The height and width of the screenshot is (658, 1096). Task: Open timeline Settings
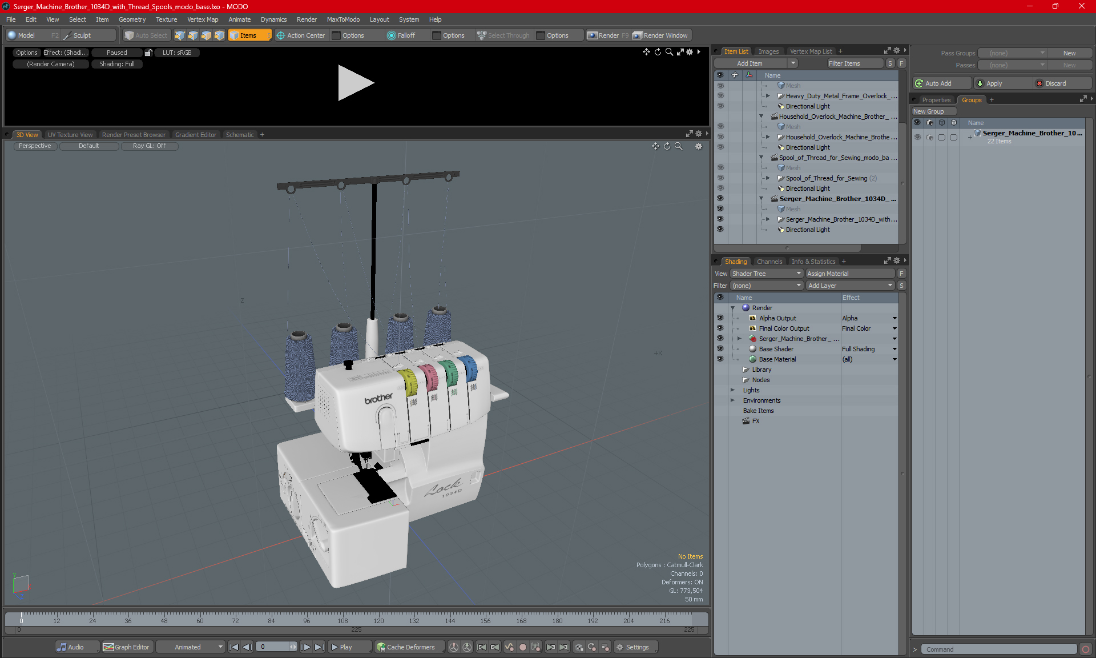pos(635,647)
